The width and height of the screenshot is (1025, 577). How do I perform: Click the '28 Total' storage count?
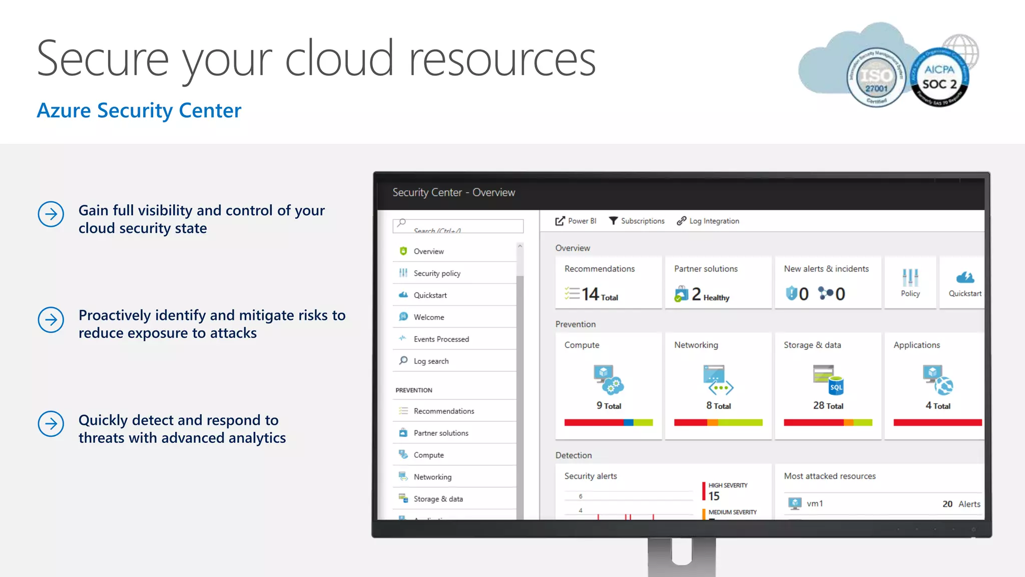pos(828,406)
